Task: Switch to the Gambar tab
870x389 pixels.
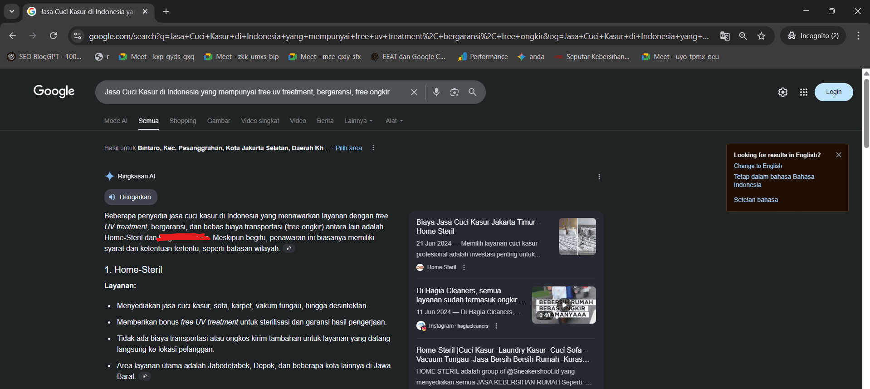Action: tap(219, 121)
